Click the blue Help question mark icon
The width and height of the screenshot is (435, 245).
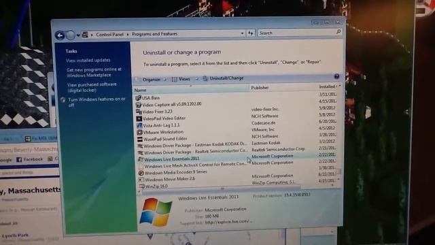point(336,77)
